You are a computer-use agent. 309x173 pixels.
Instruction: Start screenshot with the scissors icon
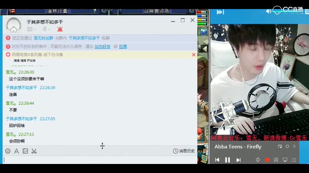tap(34, 151)
